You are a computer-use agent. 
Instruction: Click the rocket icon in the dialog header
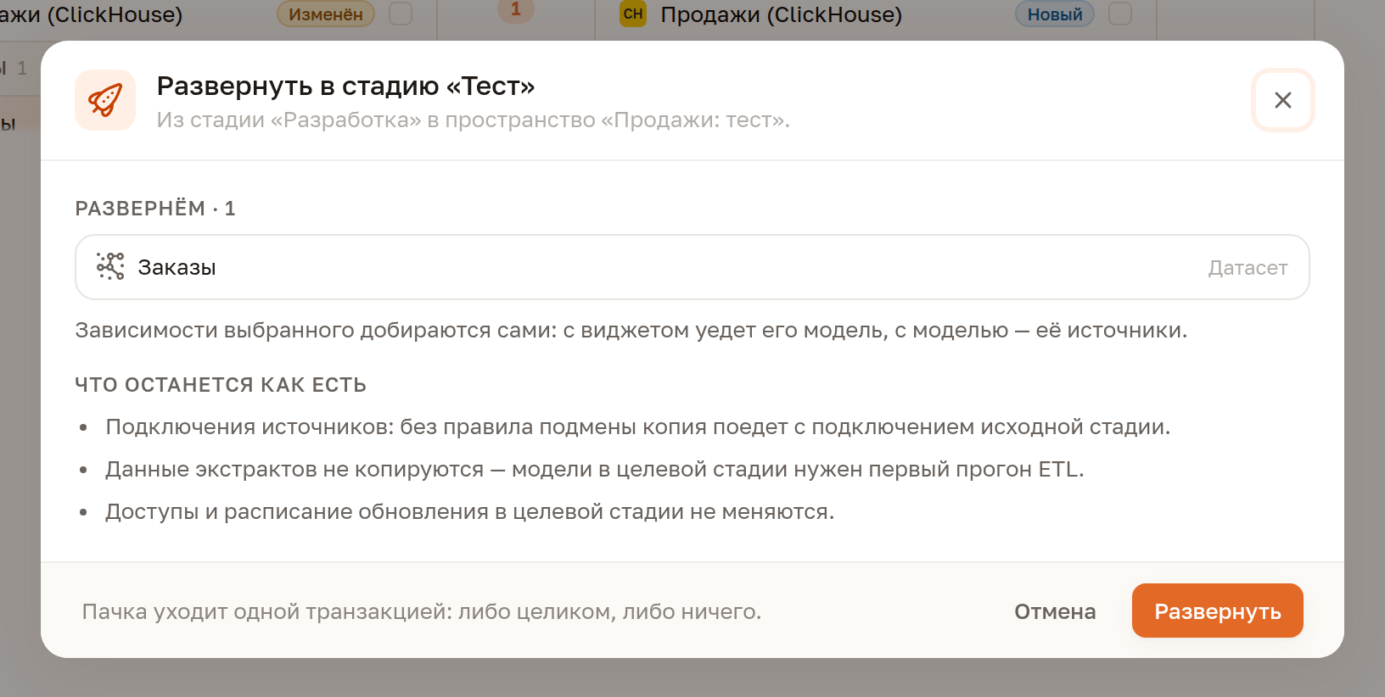click(x=105, y=100)
